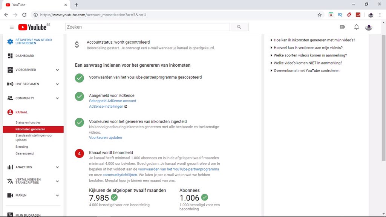
Task: Reload the page
Action: pos(24,15)
